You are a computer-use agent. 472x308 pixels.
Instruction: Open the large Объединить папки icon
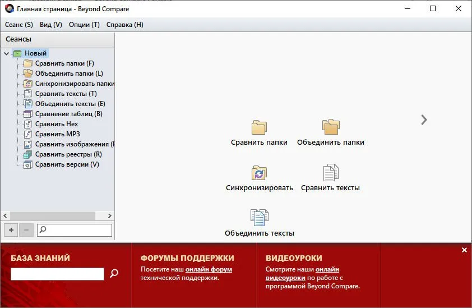331,127
